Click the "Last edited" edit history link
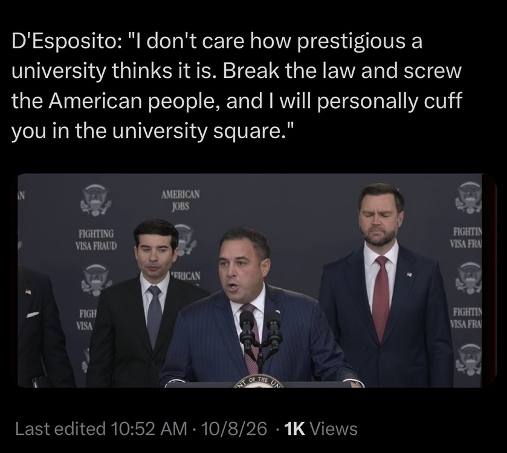 pyautogui.click(x=60, y=429)
